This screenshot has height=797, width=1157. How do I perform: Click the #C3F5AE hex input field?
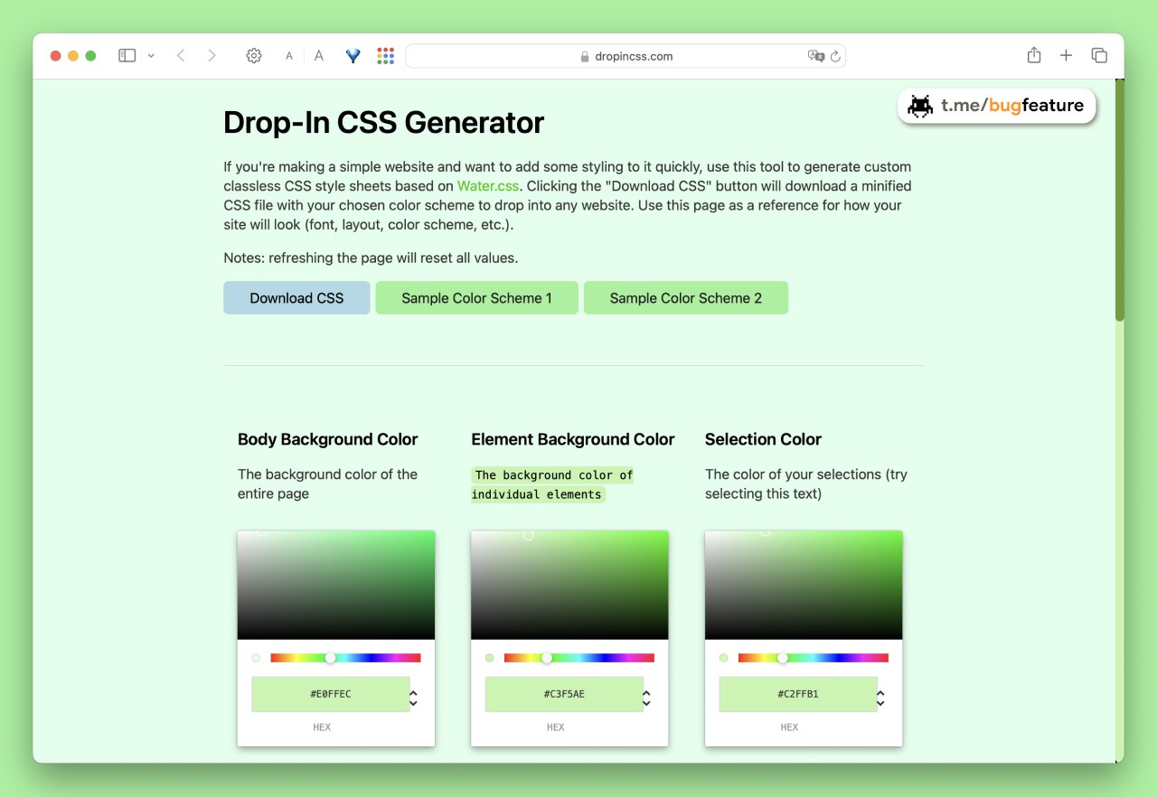[564, 694]
